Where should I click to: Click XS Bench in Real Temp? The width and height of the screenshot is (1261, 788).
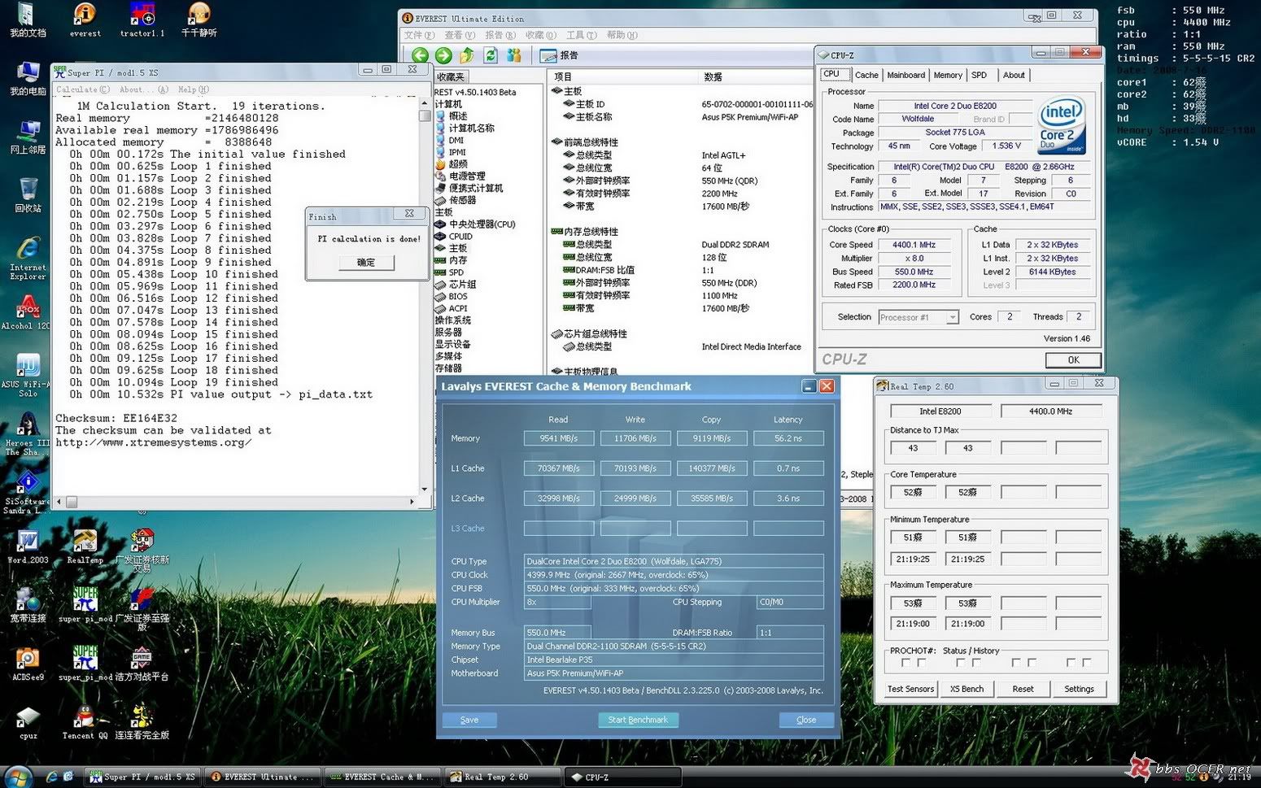point(966,689)
